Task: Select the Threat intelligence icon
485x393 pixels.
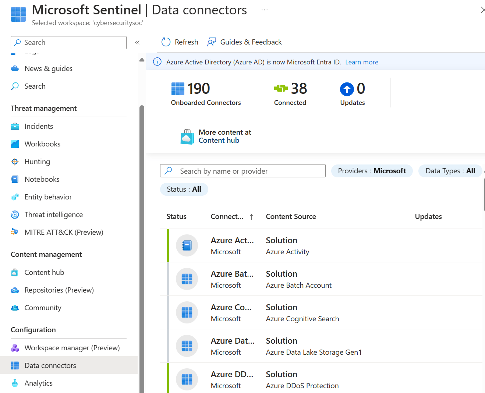Action: pos(15,214)
